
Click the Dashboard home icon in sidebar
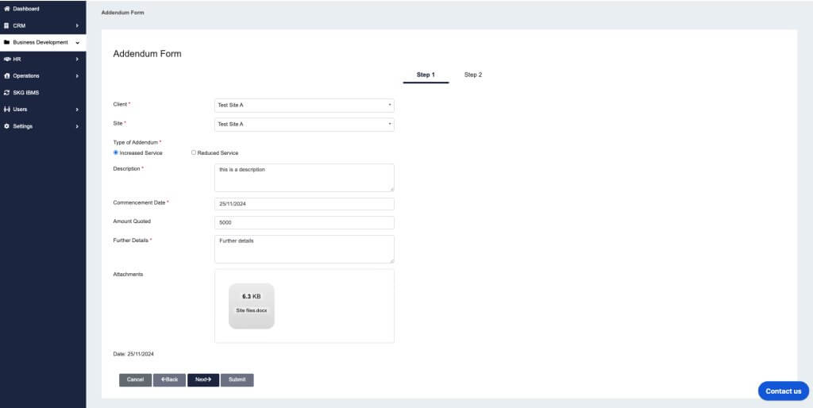7,9
